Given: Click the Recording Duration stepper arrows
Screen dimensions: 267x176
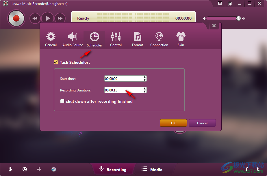Looking at the screenshot, I should pos(144,90).
